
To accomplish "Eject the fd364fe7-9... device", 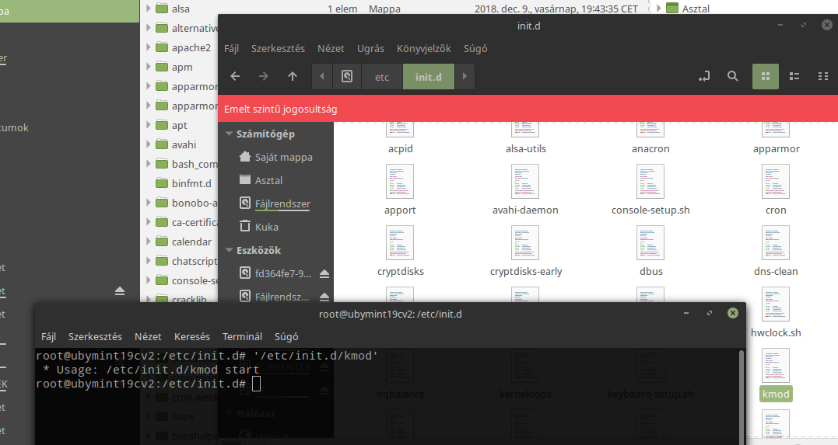I will 324,273.
